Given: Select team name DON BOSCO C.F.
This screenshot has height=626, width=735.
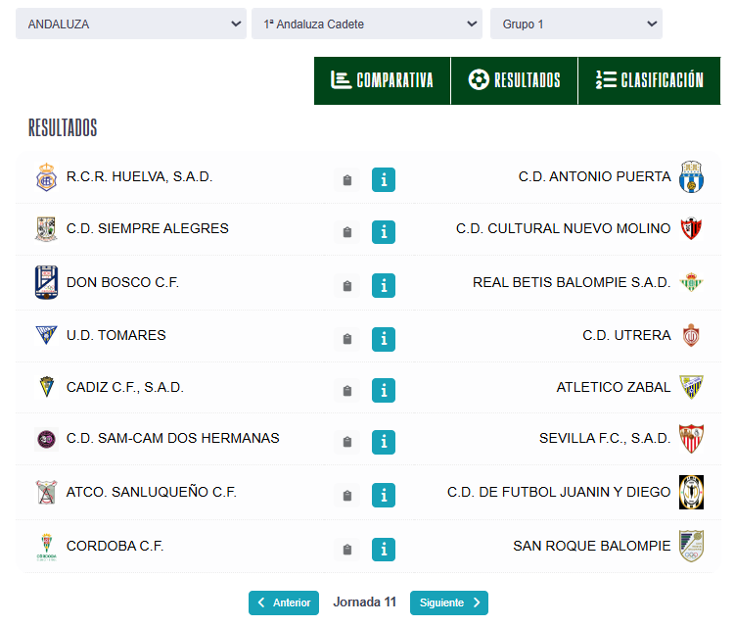Looking at the screenshot, I should pyautogui.click(x=122, y=282).
